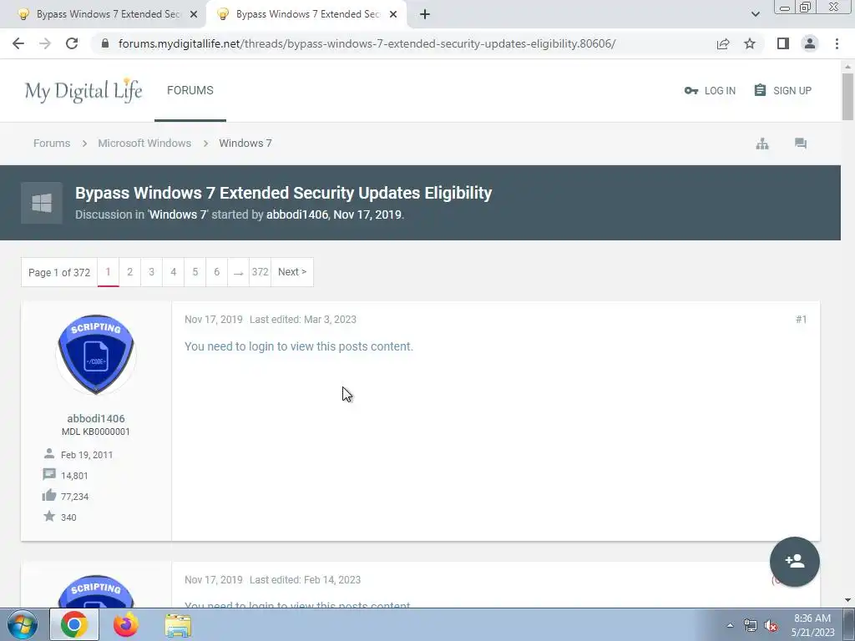Click abbodi1406 Scripting avatar in post #1
The image size is (855, 641).
click(96, 354)
